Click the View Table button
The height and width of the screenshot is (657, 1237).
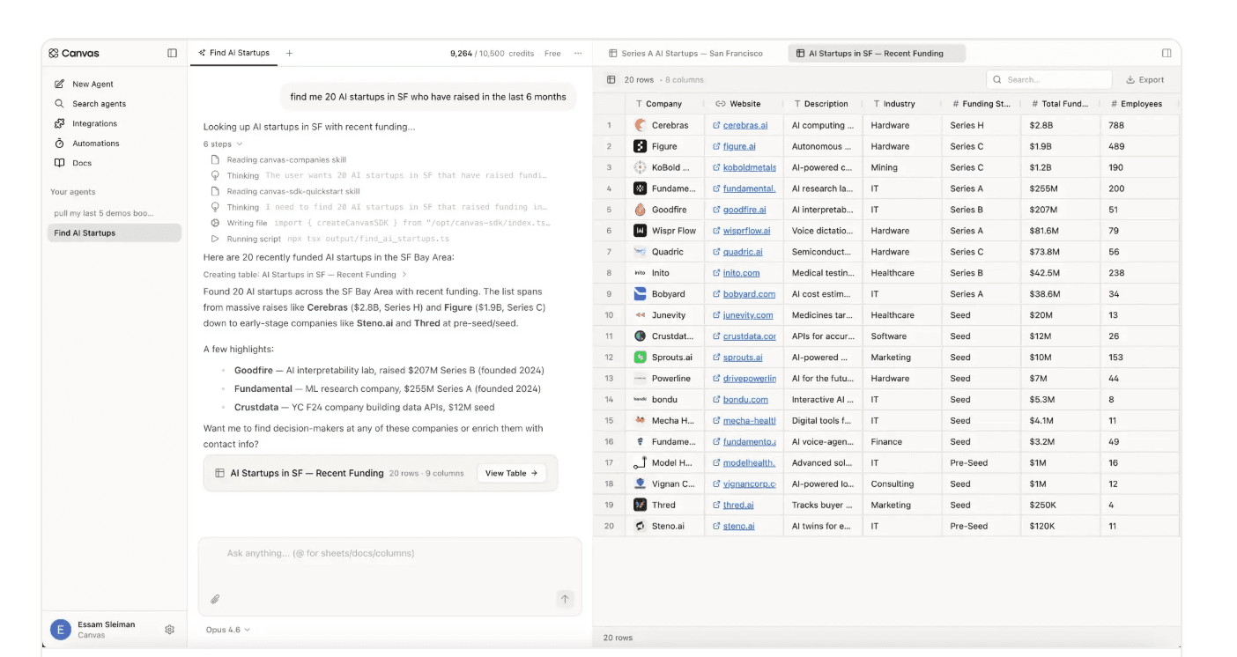point(511,473)
